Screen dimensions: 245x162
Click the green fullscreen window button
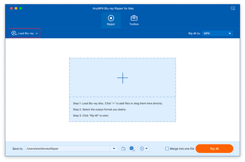coord(20,8)
